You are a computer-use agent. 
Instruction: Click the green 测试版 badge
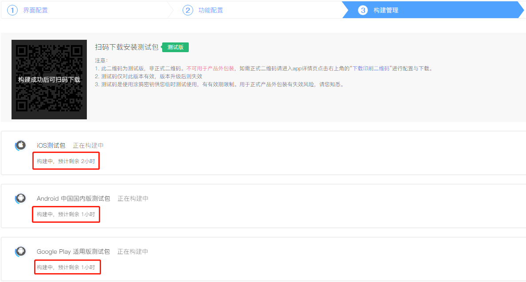175,47
